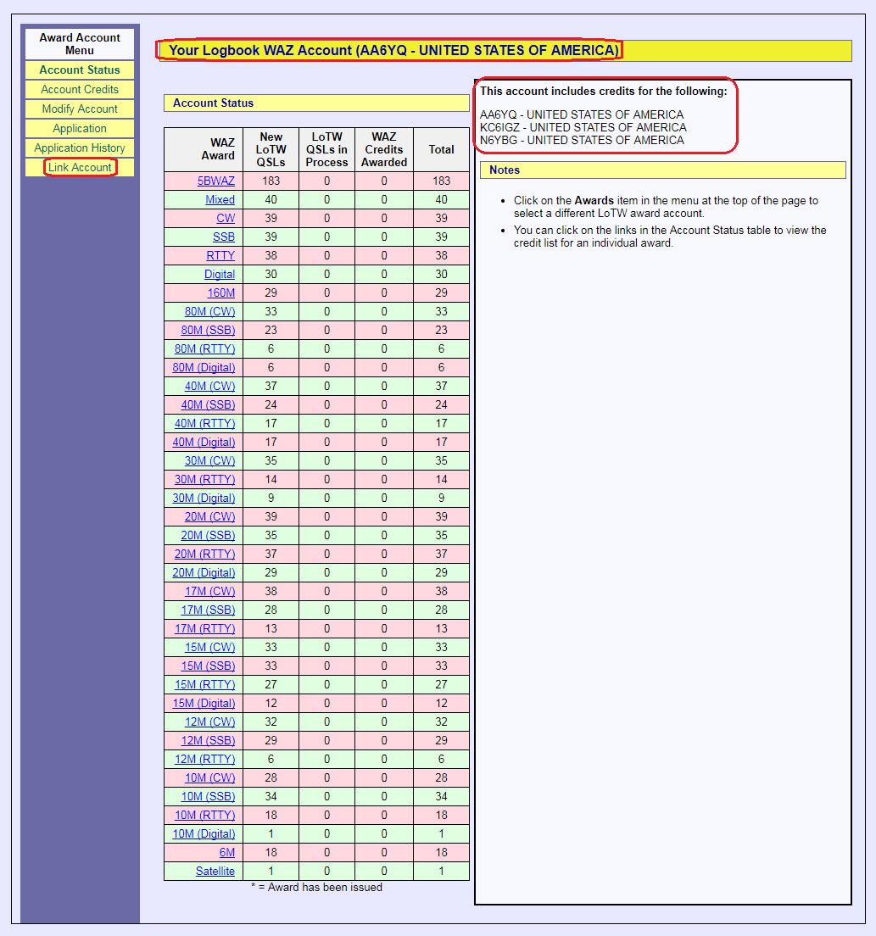Screen dimensions: 876x936
Task: Open Account Credits in sidebar menu
Action: [80, 90]
